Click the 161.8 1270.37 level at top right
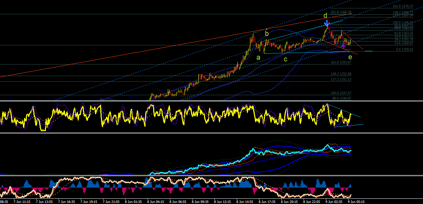The width and height of the screenshot is (423, 204). [x=403, y=6]
